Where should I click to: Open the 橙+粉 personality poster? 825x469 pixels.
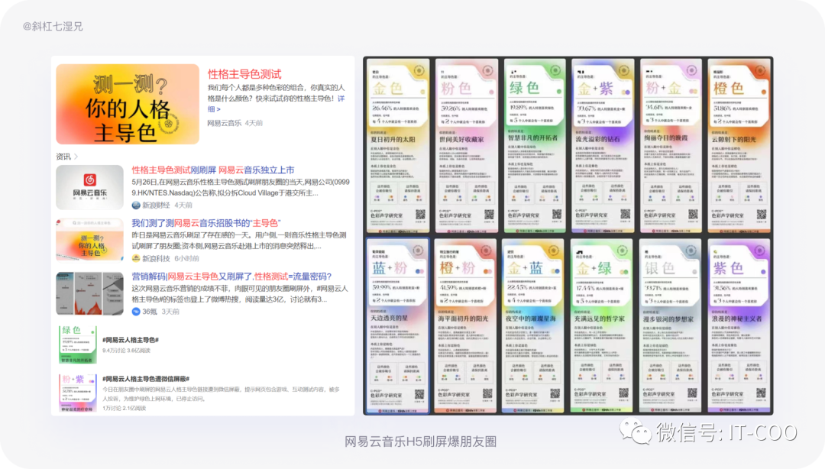(465, 326)
